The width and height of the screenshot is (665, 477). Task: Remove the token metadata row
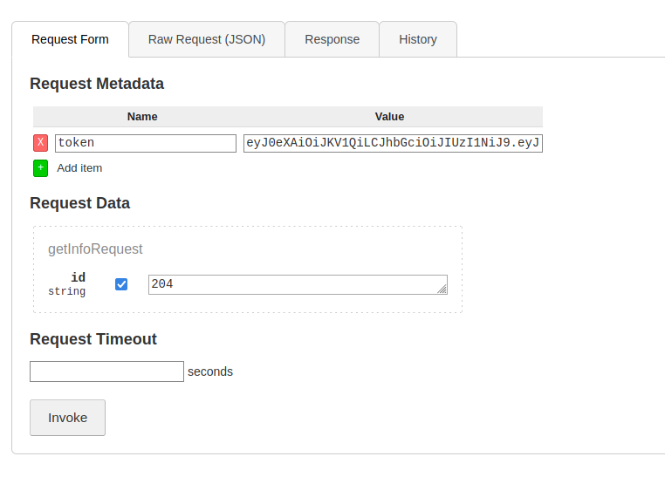point(41,143)
